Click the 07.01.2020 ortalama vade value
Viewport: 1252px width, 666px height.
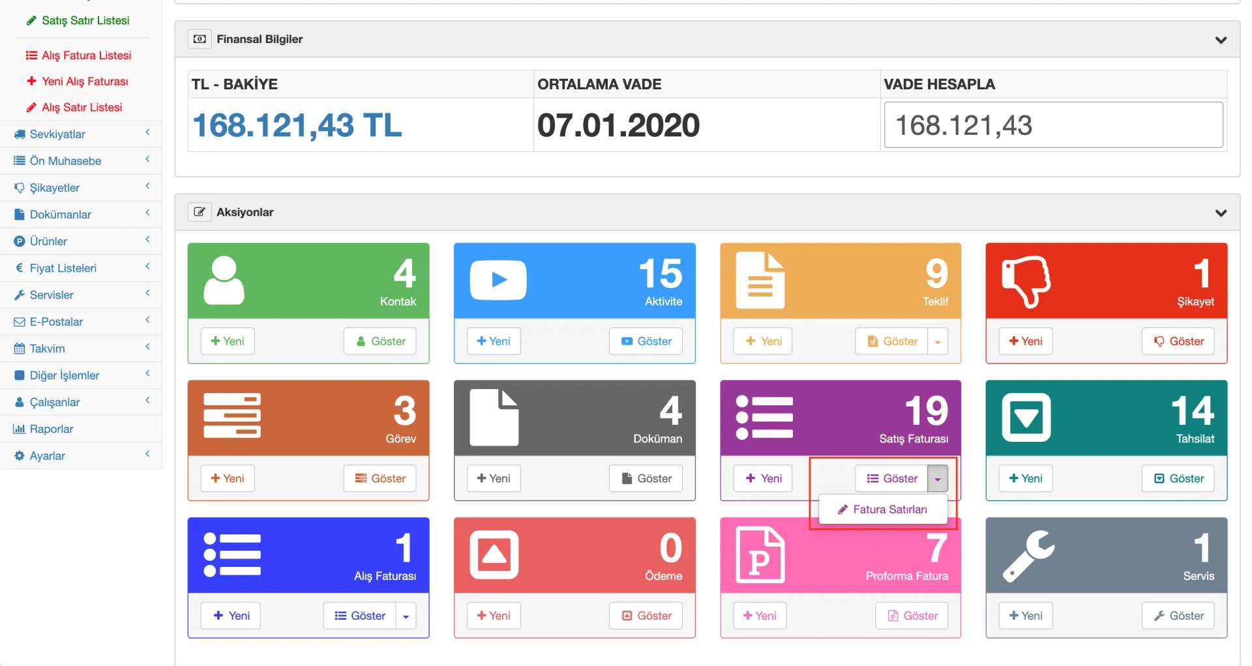click(x=618, y=125)
